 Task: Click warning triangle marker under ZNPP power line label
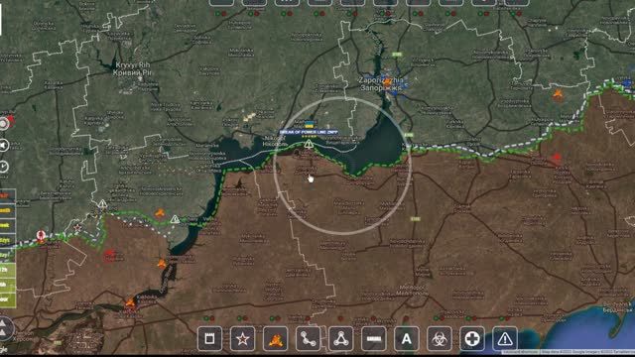tap(309, 144)
